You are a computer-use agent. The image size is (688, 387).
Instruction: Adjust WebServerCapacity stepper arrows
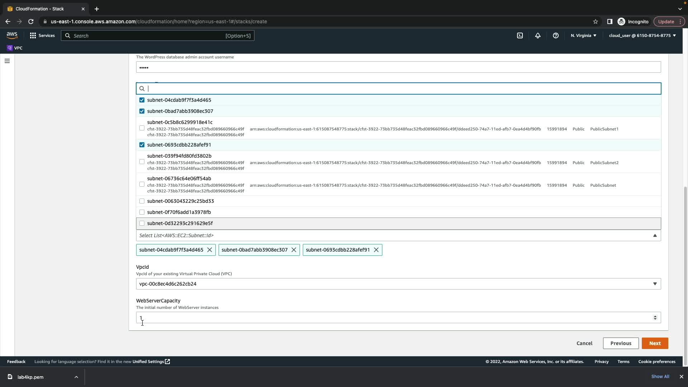pos(655,318)
